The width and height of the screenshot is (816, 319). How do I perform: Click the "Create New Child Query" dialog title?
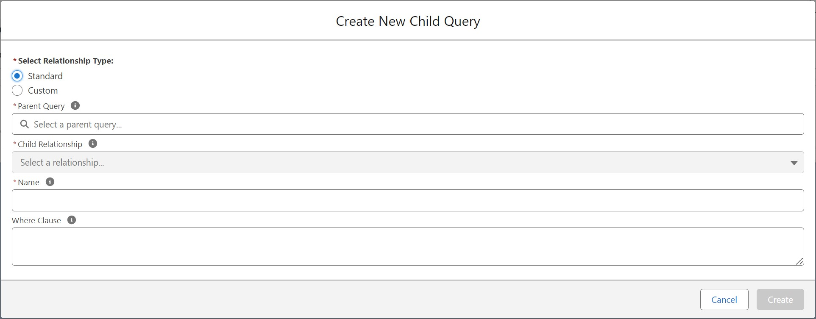coord(407,21)
